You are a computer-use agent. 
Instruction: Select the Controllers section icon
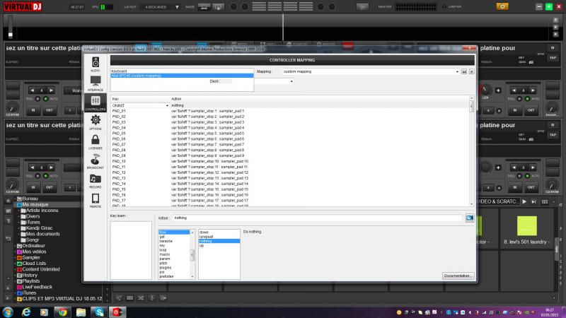95,102
